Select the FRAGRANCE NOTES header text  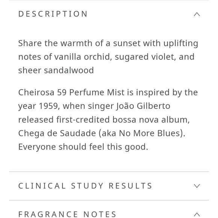pyautogui.click(x=67, y=214)
